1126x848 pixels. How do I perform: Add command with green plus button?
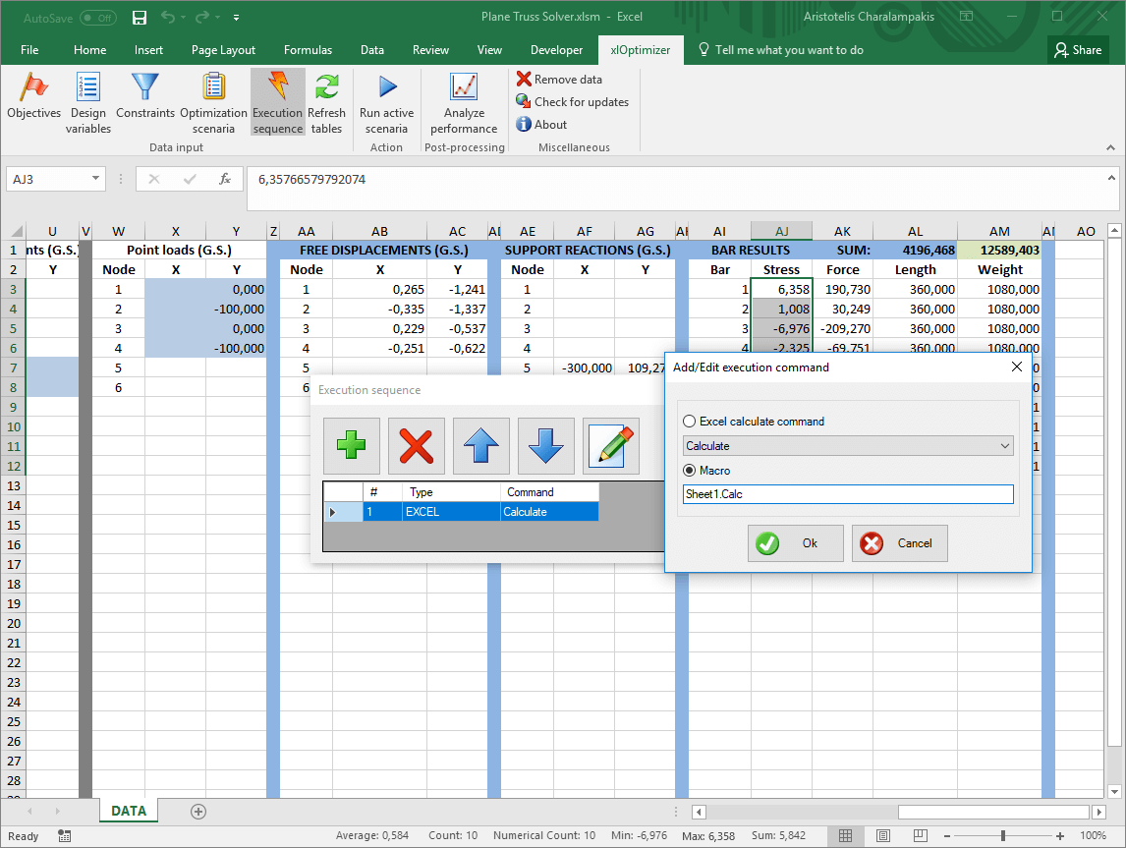coord(351,446)
